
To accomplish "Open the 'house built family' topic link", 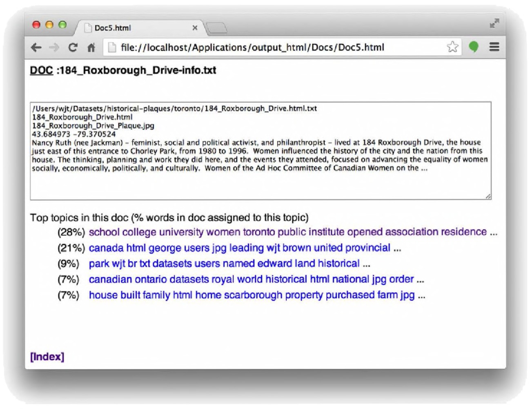I will coord(252,295).
